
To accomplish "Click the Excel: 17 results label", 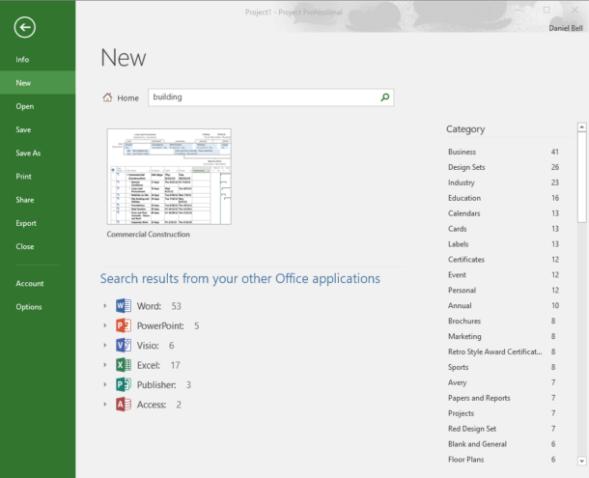I will pos(158,365).
